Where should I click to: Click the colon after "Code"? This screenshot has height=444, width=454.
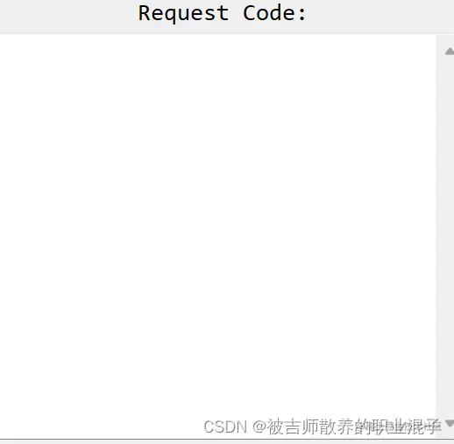coord(302,14)
